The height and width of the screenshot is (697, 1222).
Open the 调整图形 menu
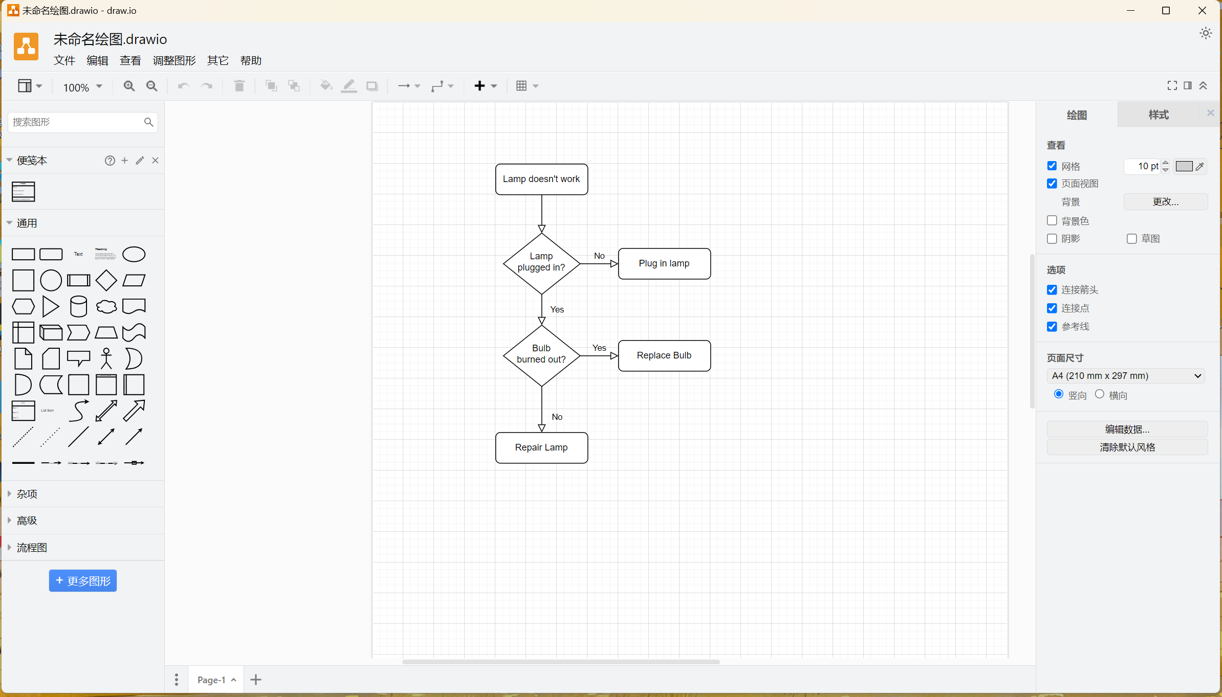click(174, 60)
